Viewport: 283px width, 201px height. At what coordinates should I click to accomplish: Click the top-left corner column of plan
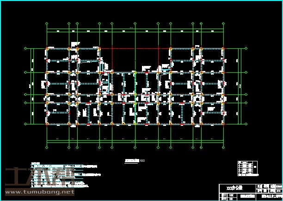[46, 47]
